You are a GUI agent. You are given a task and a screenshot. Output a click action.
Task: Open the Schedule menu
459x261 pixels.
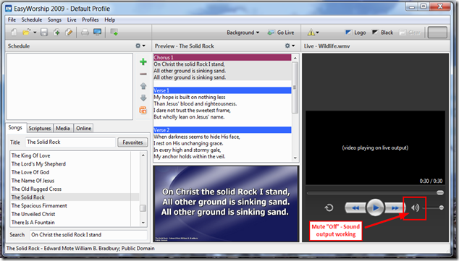click(32, 20)
